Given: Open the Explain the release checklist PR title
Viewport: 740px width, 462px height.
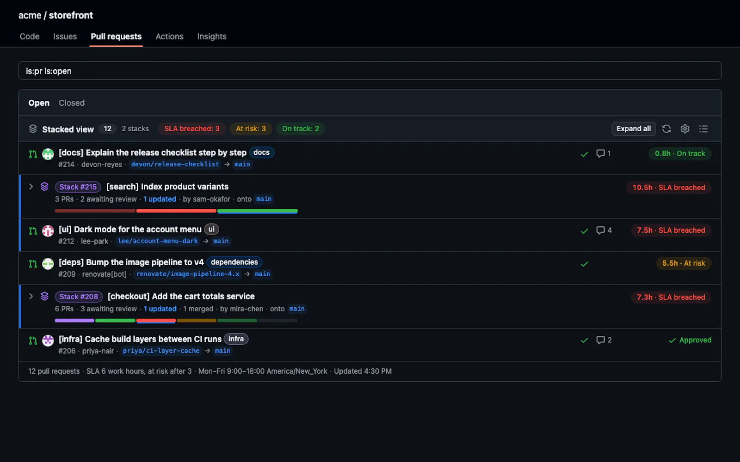Looking at the screenshot, I should [x=153, y=152].
